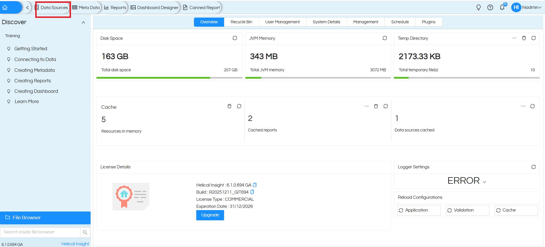Open the File Browser panel

[45, 218]
